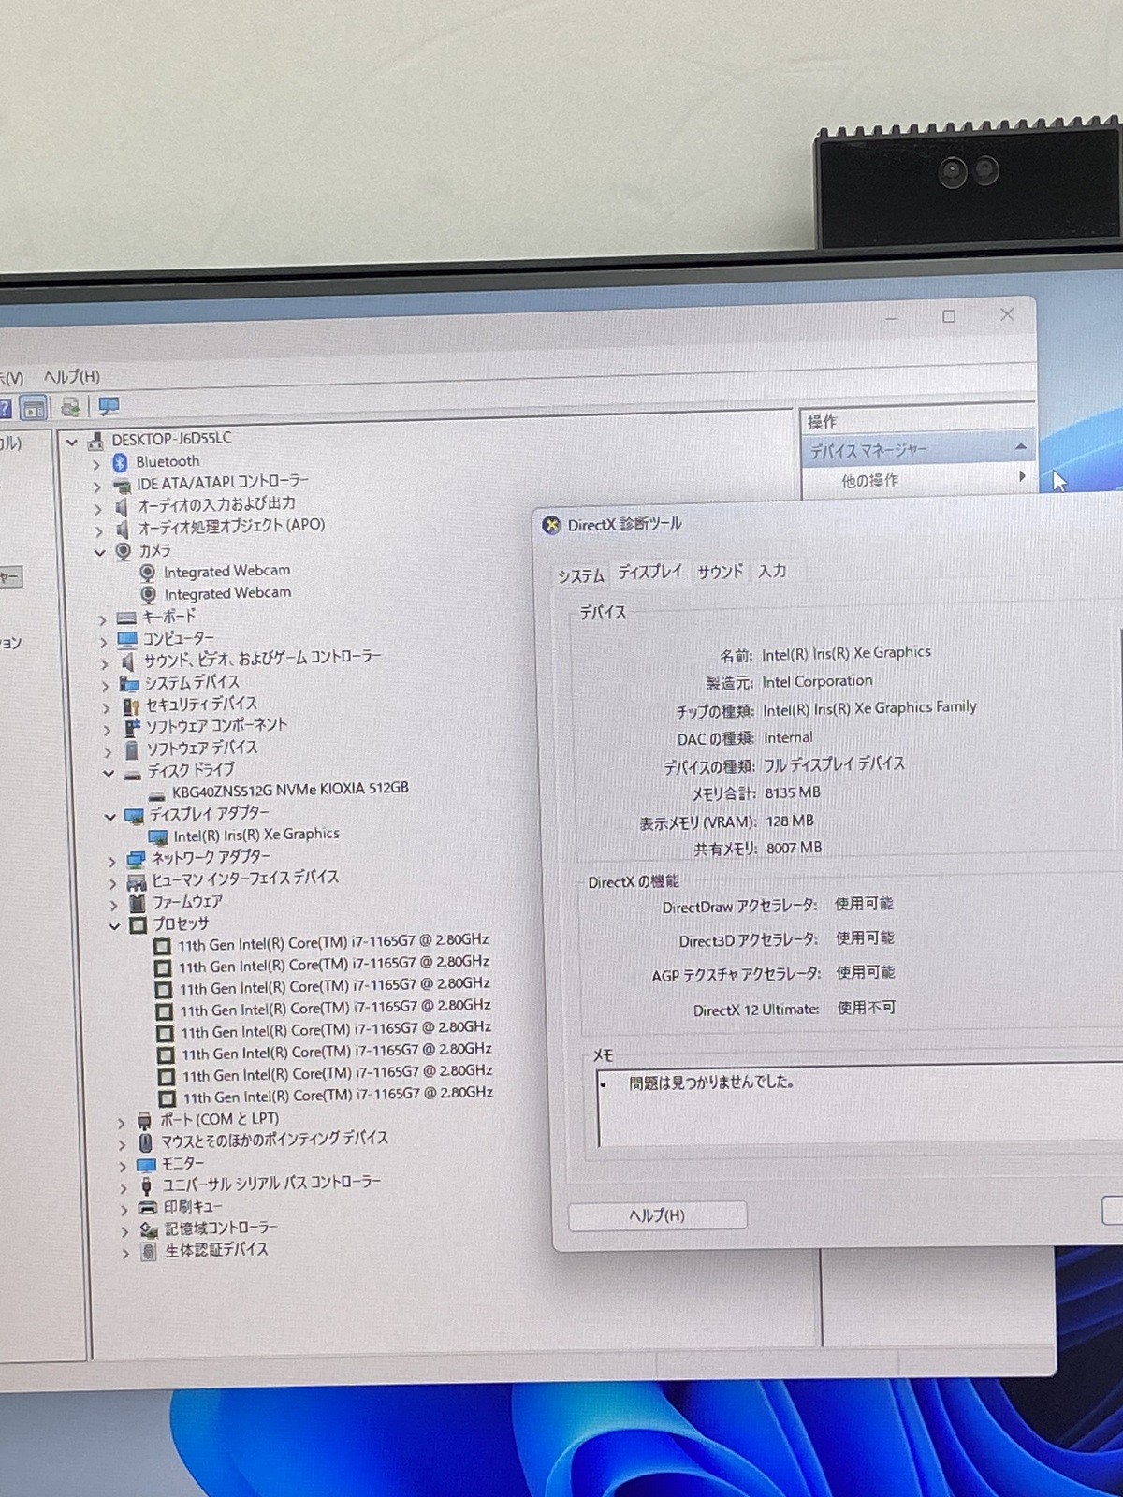Collapse the カメラ category

coord(99,552)
